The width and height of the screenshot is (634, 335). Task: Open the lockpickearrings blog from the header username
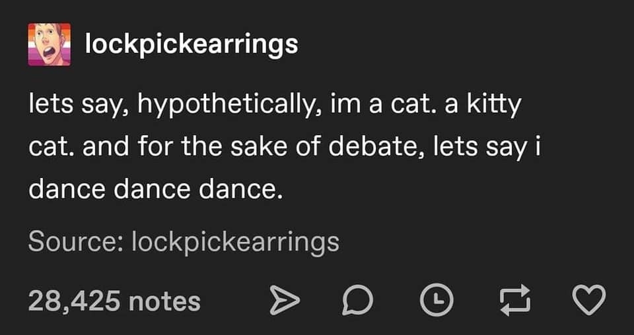coord(192,45)
